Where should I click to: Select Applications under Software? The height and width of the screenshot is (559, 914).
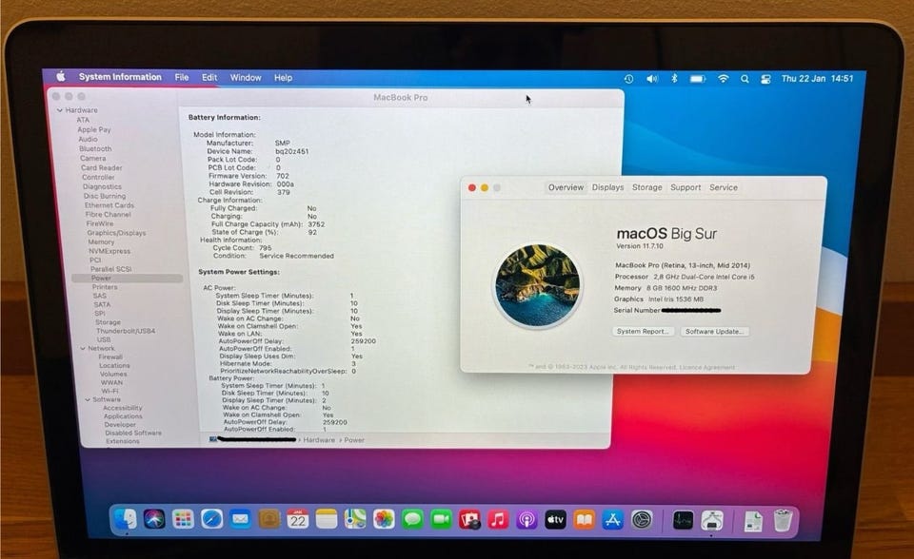[123, 416]
